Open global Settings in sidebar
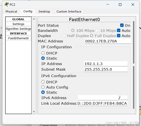This screenshot has width=141, height=126. 18,24
